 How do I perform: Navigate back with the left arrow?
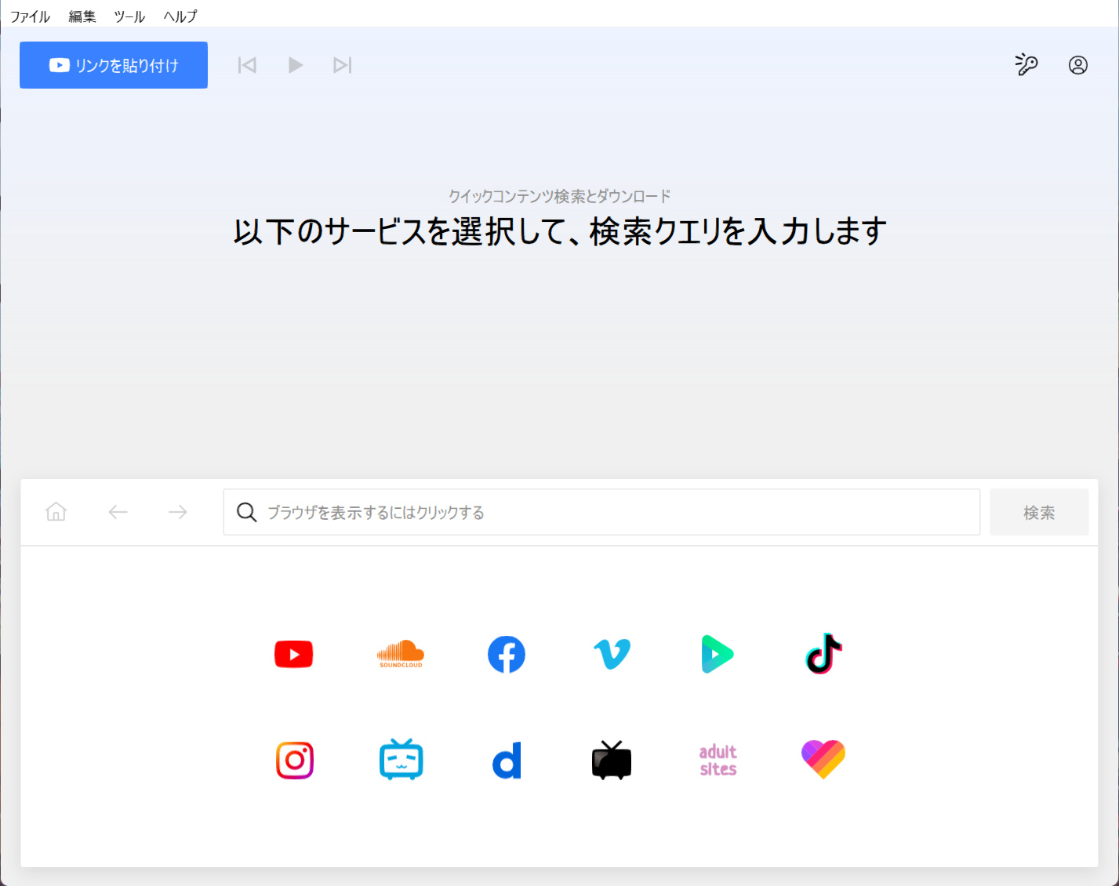tap(118, 512)
